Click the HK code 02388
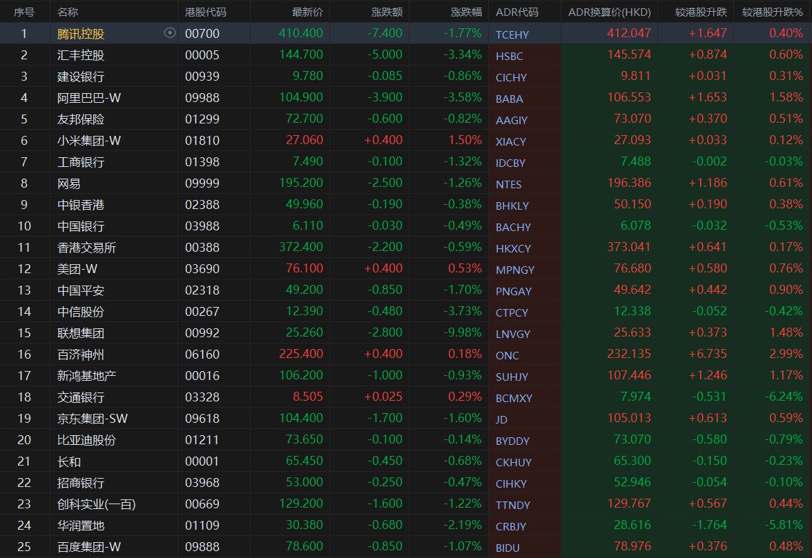Viewport: 812px width, 558px height. tap(202, 205)
